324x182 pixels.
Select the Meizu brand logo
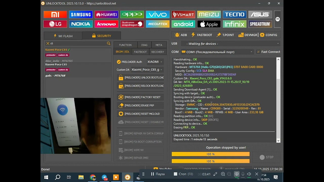209,14
